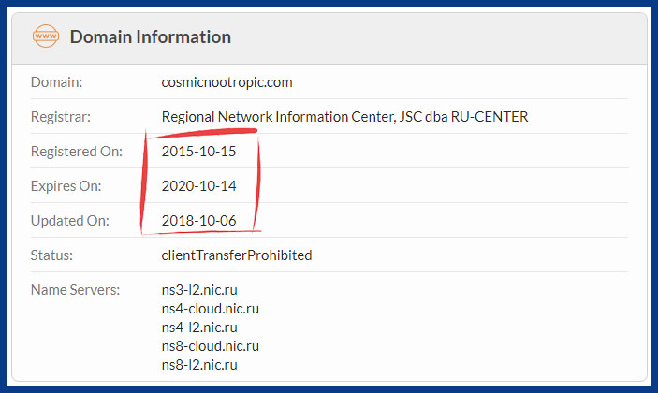Click the Domain Information heading
Screen dimensions: 658x393
point(151,36)
